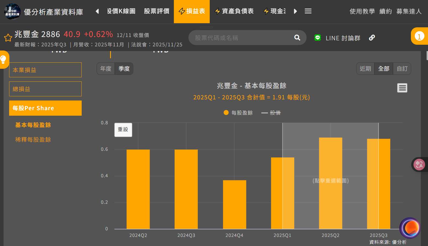Image resolution: width=428 pixels, height=246 pixels.
Task: Open the orange notification badge
Action: pyautogui.click(x=419, y=36)
